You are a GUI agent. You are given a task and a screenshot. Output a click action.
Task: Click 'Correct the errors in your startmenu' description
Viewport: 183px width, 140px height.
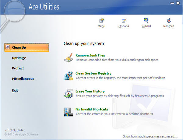pyautogui.click(x=114, y=114)
